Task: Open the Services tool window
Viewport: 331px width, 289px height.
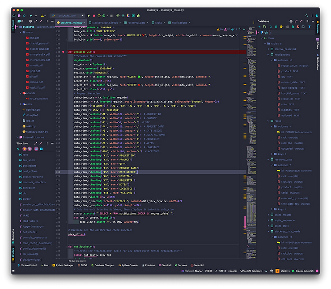Action: 181,265
